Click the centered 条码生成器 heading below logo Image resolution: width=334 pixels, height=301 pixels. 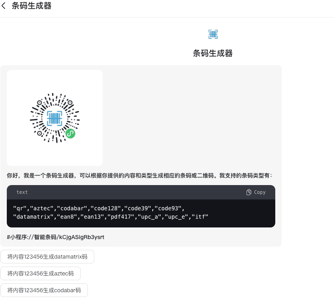coord(213,53)
